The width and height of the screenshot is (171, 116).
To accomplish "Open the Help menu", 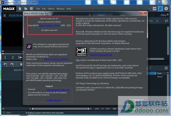I will [x=69, y=9].
